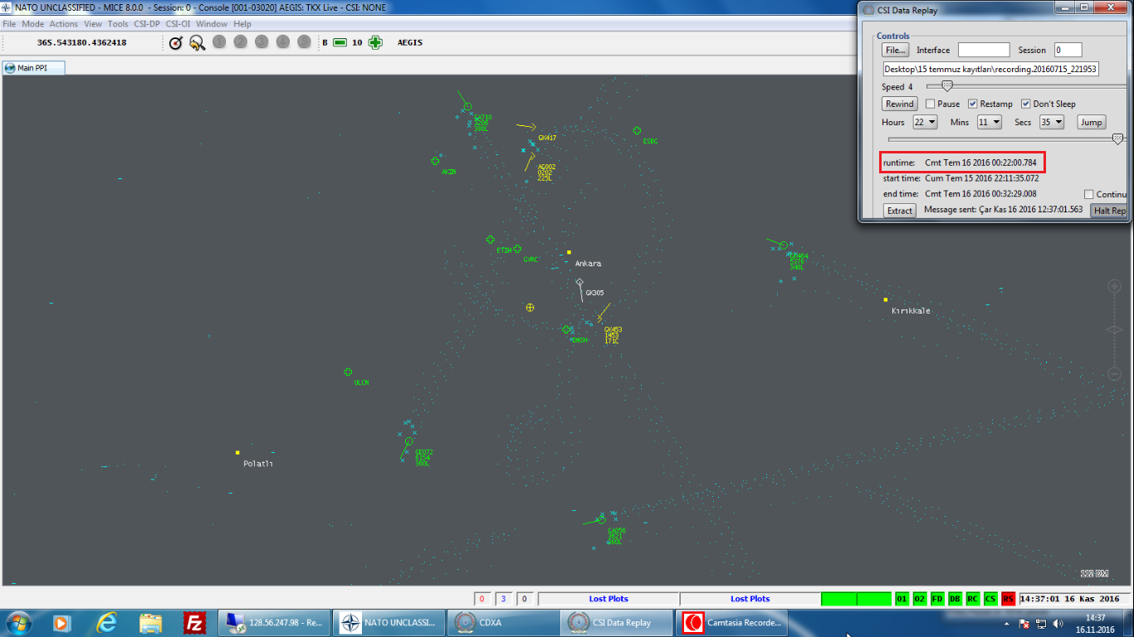This screenshot has width=1134, height=637.
Task: Open the Tools menu
Action: click(118, 24)
